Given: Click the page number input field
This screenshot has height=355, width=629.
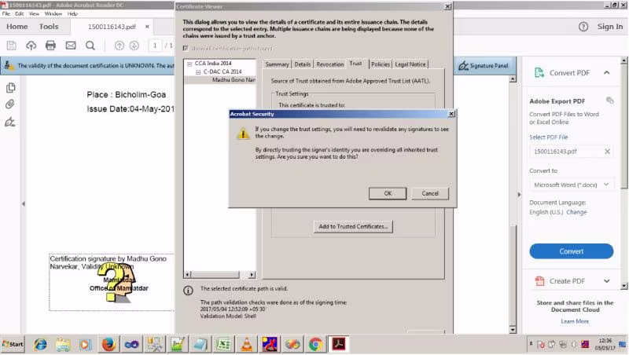Looking at the screenshot, I should [x=155, y=46].
